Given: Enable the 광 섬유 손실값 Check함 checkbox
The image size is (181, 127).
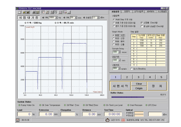Looking at the screenshot, I should [x=142, y=26].
